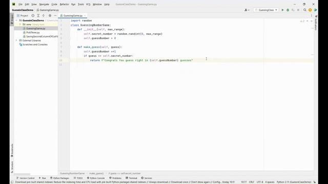Click GuessinClassDemo navigation bar breadcrumb
The height and width of the screenshot is (184, 328).
tap(23, 10)
